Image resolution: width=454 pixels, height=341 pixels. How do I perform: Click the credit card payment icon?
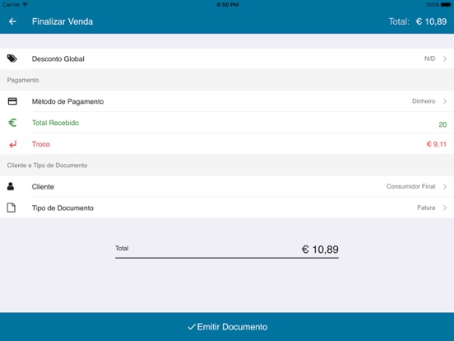click(x=12, y=101)
